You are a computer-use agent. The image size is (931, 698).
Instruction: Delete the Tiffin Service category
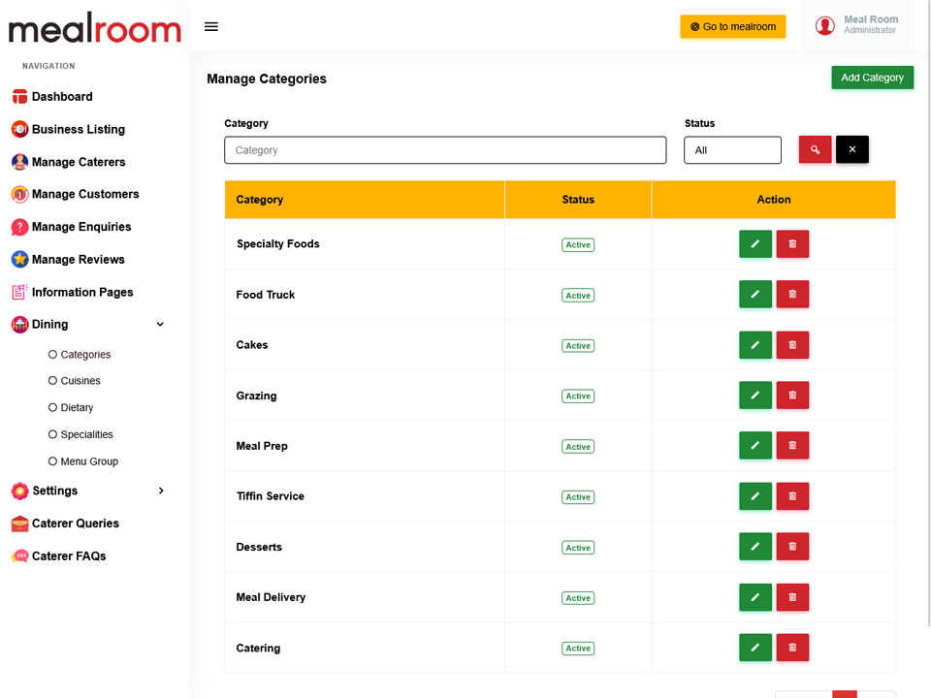point(792,496)
